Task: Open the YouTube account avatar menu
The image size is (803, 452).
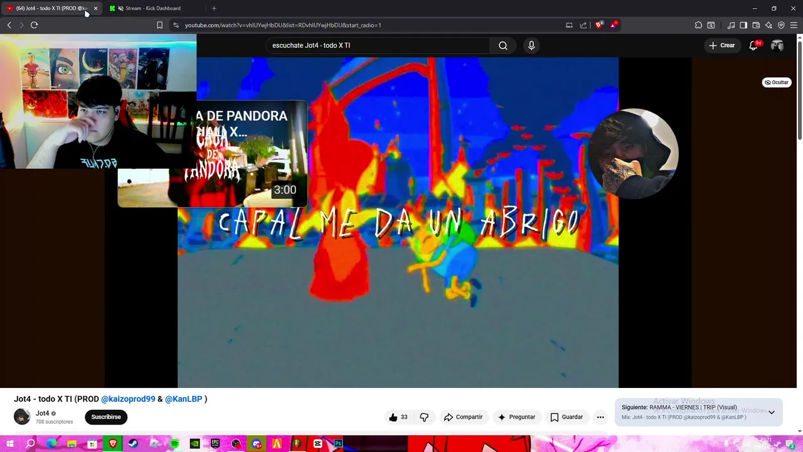Action: [x=777, y=45]
